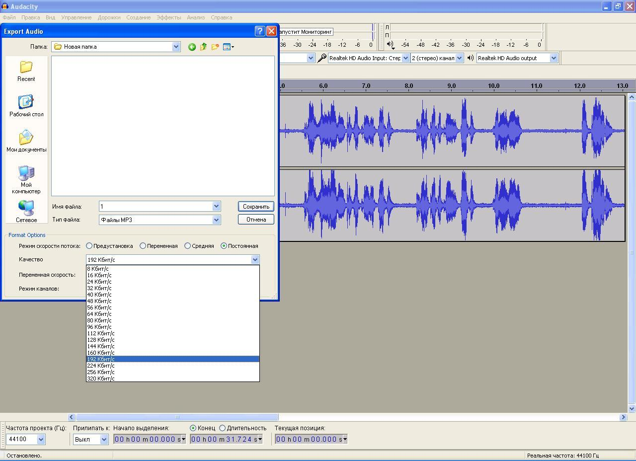Open Realtek HD Audio Input dropdown
The height and width of the screenshot is (461, 636).
tap(405, 58)
